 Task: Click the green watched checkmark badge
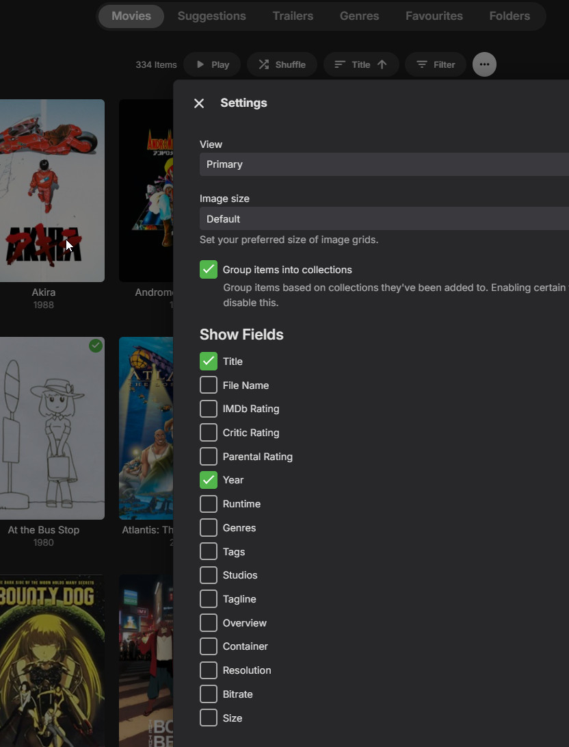coord(96,345)
